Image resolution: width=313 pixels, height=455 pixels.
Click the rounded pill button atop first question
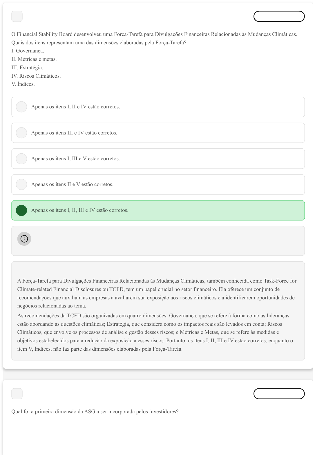(x=279, y=16)
